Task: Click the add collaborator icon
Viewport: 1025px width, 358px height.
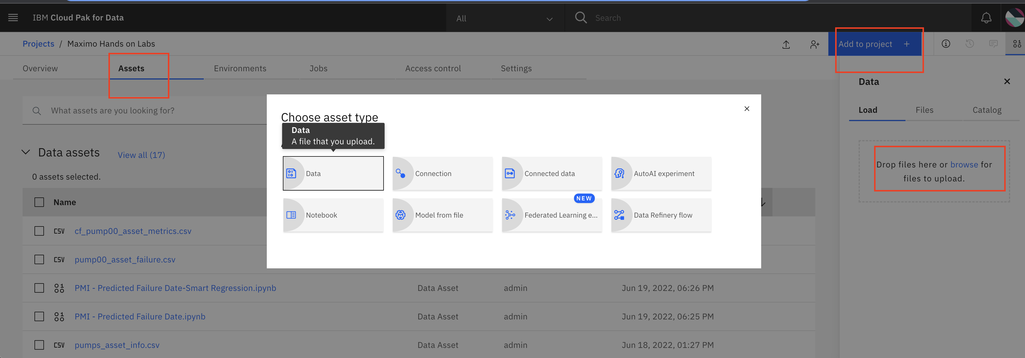Action: 815,44
